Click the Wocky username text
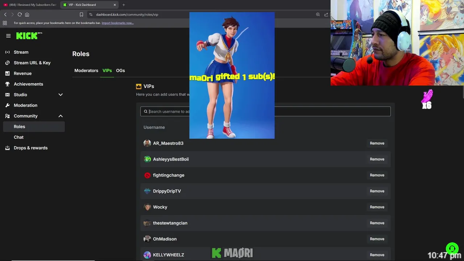 click(x=160, y=207)
